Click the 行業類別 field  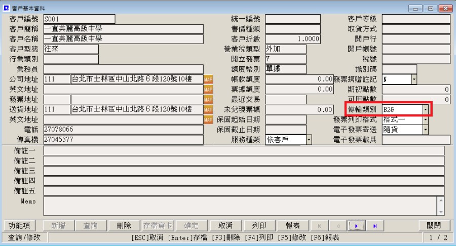pyautogui.click(x=71, y=59)
